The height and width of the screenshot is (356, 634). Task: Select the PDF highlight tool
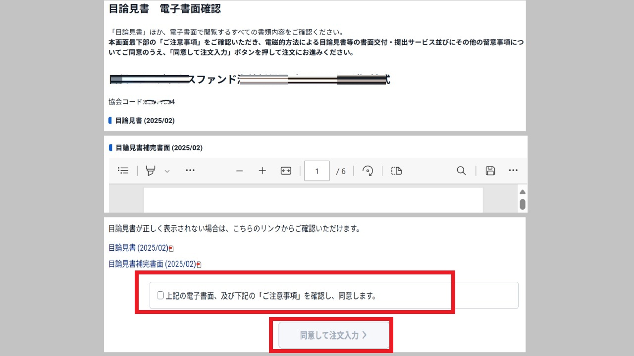pos(151,171)
